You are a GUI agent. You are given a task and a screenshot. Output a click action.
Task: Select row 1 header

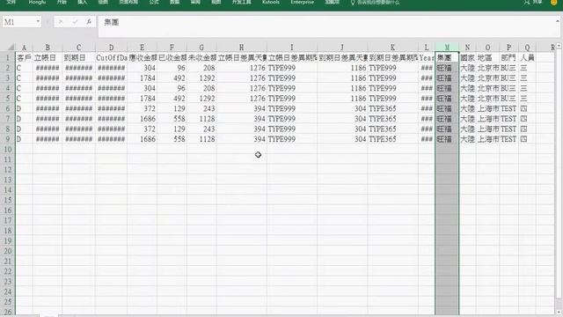click(8, 57)
